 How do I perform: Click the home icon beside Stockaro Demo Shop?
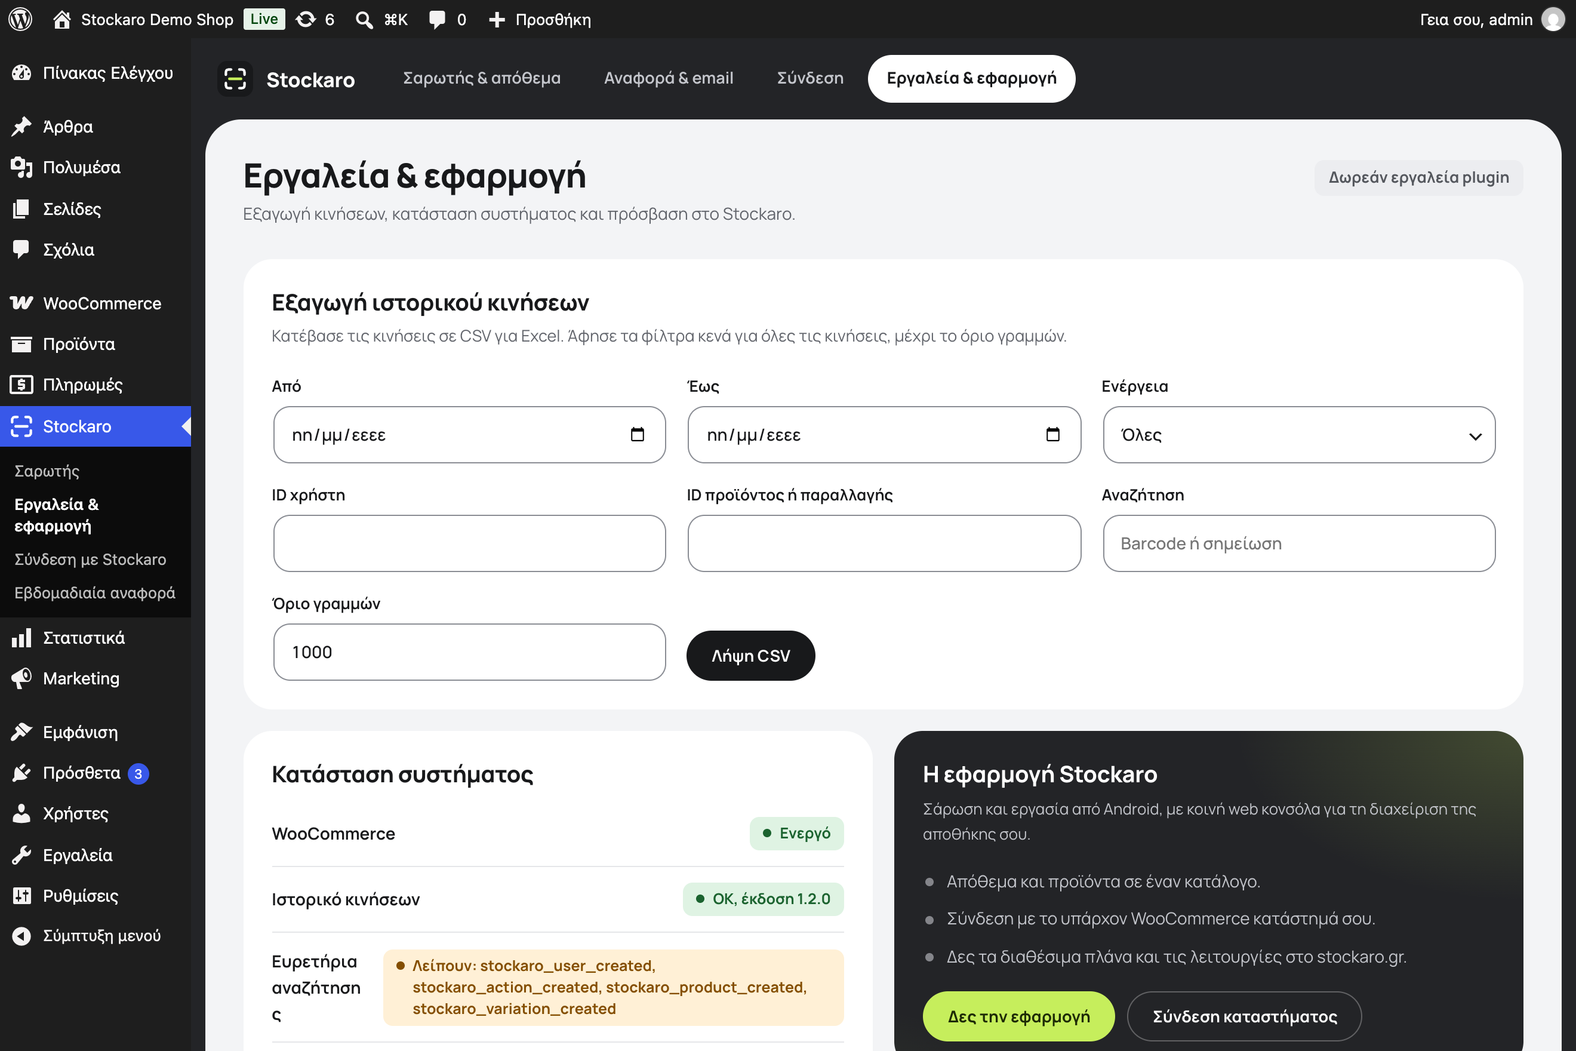pos(61,20)
